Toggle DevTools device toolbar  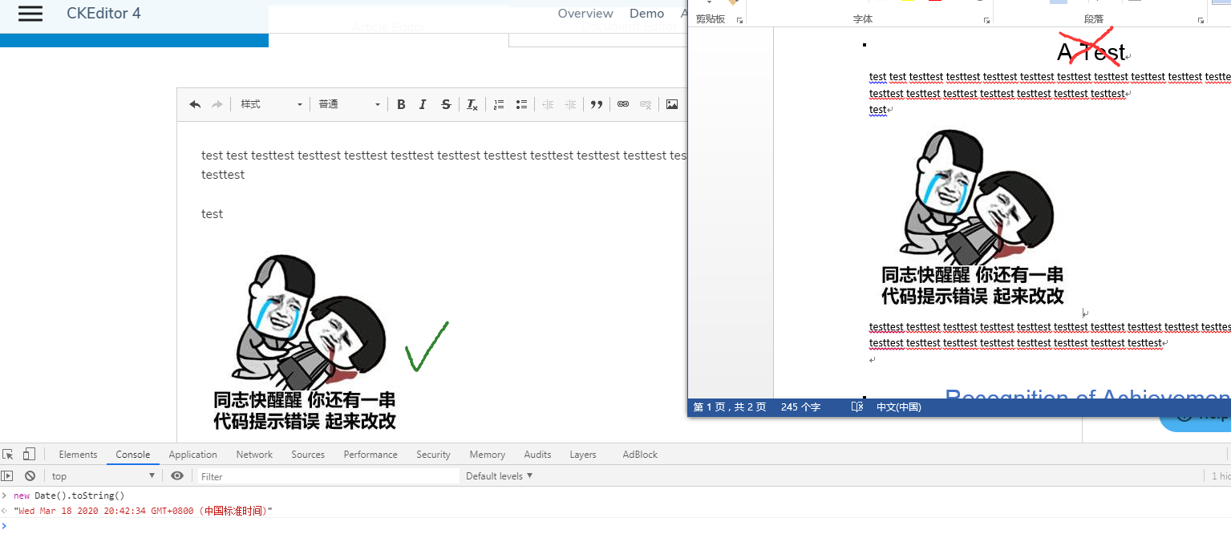coord(29,454)
